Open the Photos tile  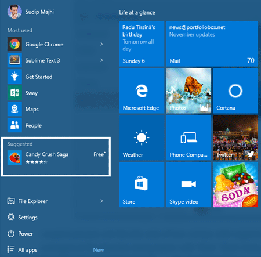(x=188, y=91)
